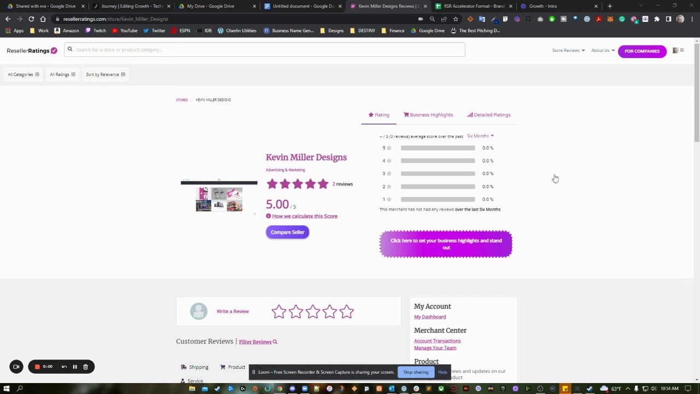Image resolution: width=700 pixels, height=394 pixels.
Task: Switch to Rating tab
Action: (x=379, y=115)
